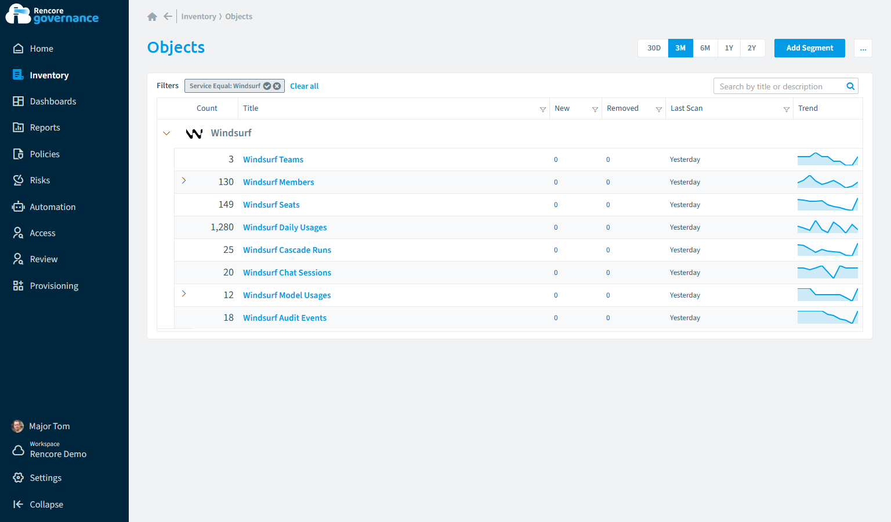Click the Rencore Demo workspace name
Screen dimensions: 891x522
point(58,454)
